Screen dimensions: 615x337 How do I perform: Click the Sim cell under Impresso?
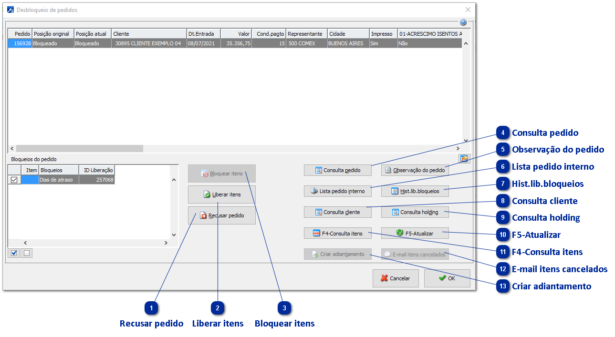click(x=383, y=43)
